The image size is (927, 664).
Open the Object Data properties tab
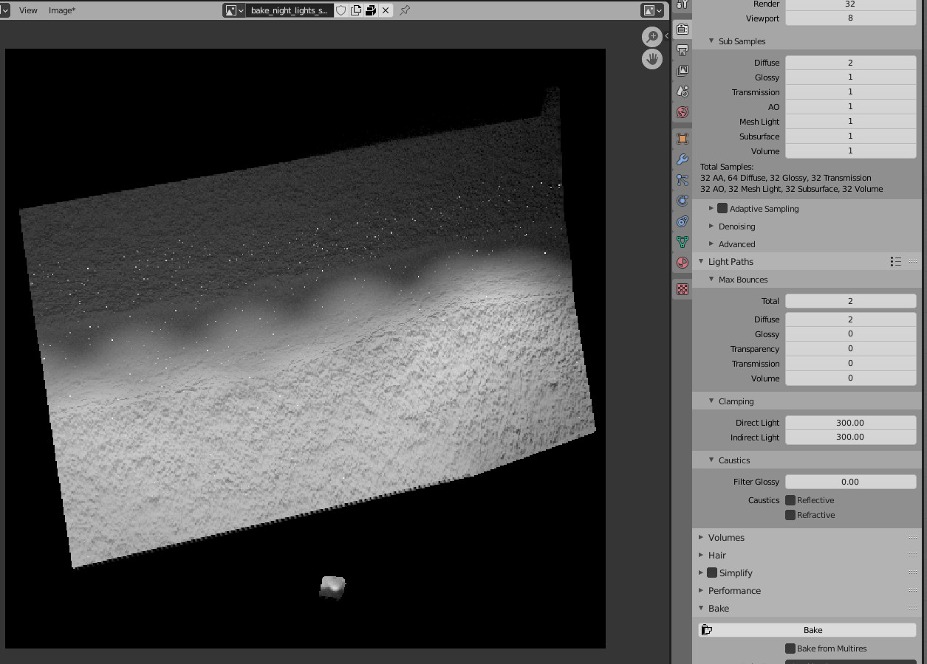click(683, 242)
